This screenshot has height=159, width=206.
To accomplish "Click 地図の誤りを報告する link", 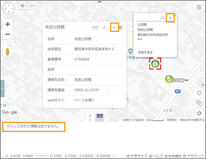I will [192, 120].
